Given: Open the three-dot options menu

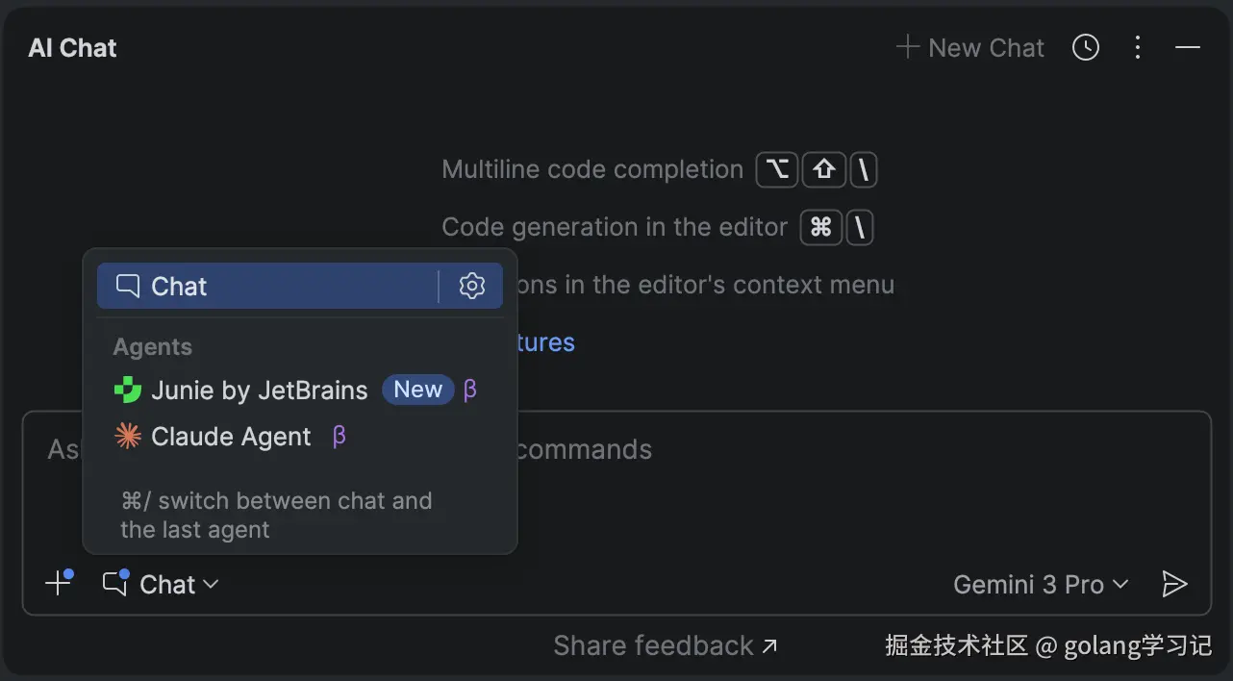Looking at the screenshot, I should [1138, 47].
